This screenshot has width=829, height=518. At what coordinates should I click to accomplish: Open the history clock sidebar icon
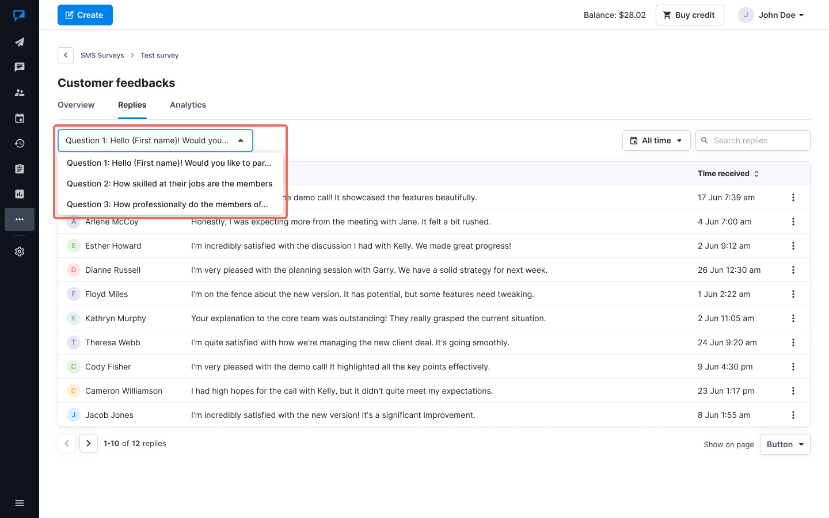(20, 143)
